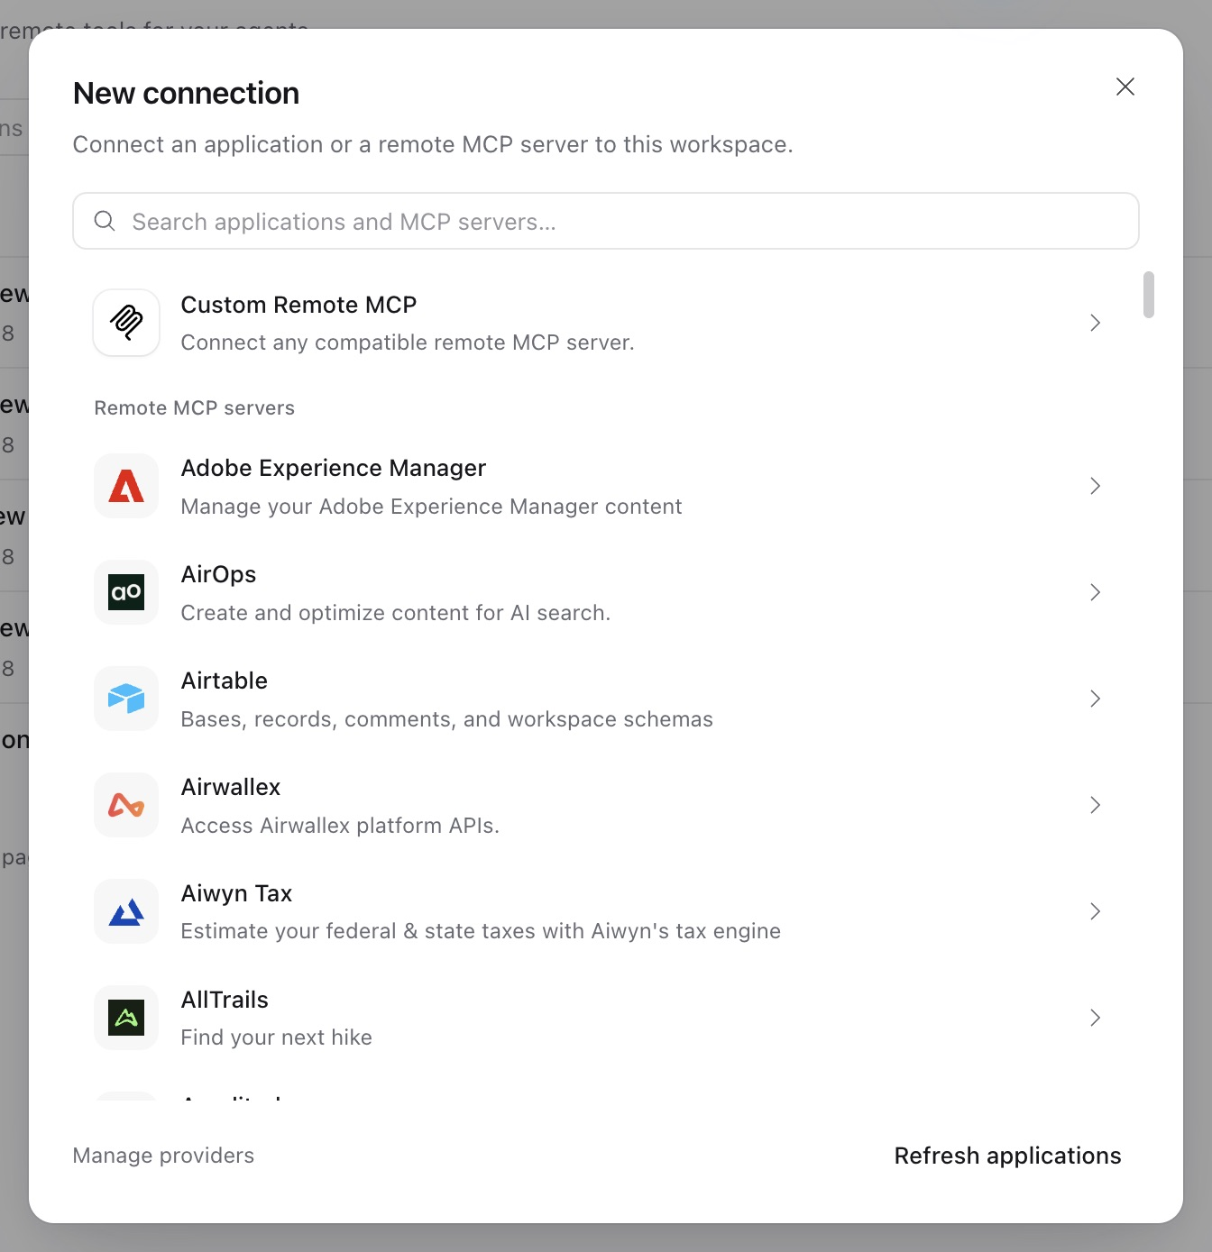Click "Connect any compatible remote MCP server." text

(408, 343)
